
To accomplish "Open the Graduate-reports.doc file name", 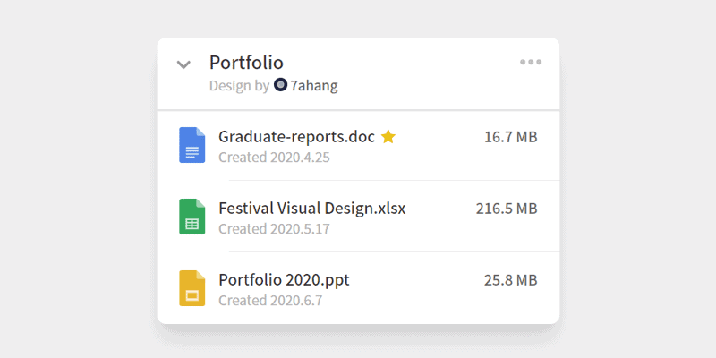I will click(x=296, y=137).
